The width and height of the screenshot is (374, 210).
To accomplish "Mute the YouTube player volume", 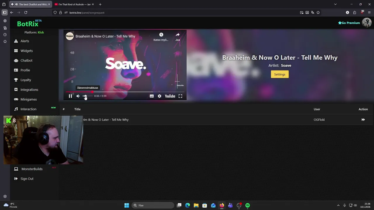I will (x=78, y=96).
